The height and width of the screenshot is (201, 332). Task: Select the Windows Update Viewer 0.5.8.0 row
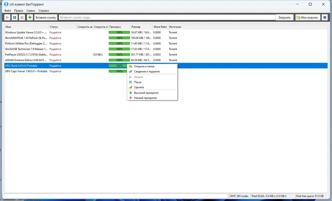click(166, 33)
